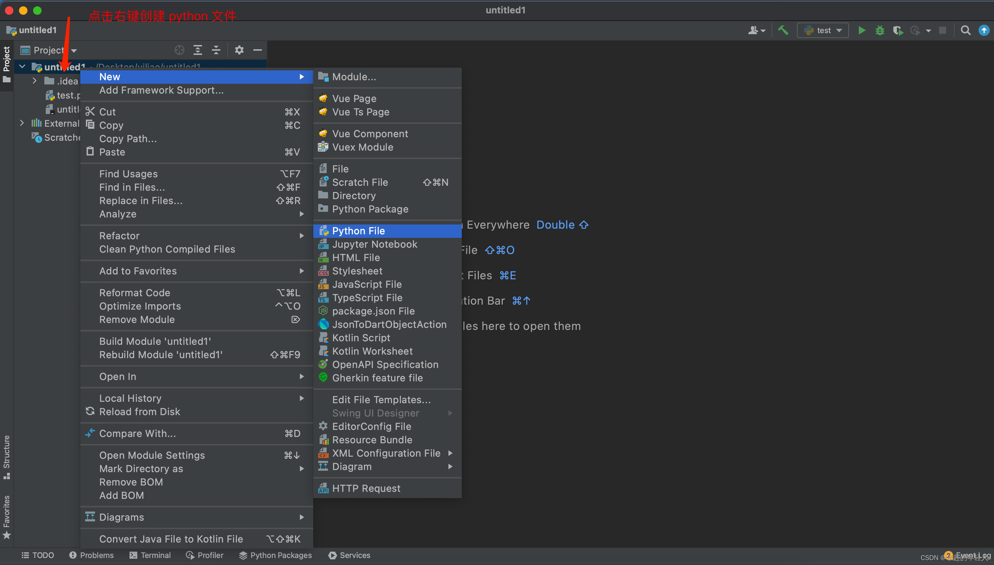Click Reformat Code menu item
The height and width of the screenshot is (565, 994).
134,292
